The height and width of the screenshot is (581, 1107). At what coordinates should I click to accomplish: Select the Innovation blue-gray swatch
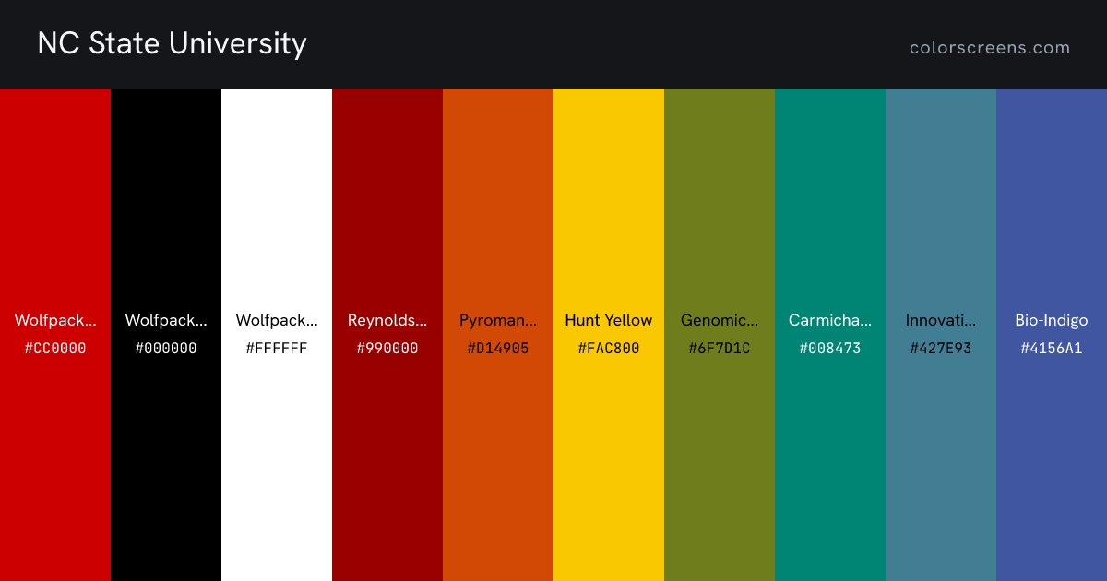coord(941,335)
